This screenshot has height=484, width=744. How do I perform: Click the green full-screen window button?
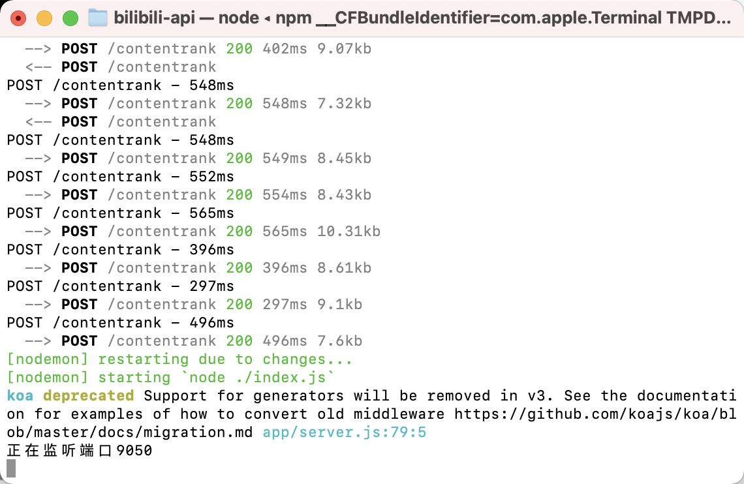70,18
